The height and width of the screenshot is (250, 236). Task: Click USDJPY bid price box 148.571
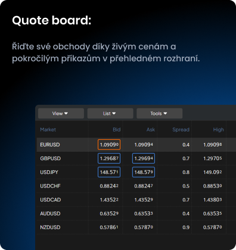[x=109, y=172]
